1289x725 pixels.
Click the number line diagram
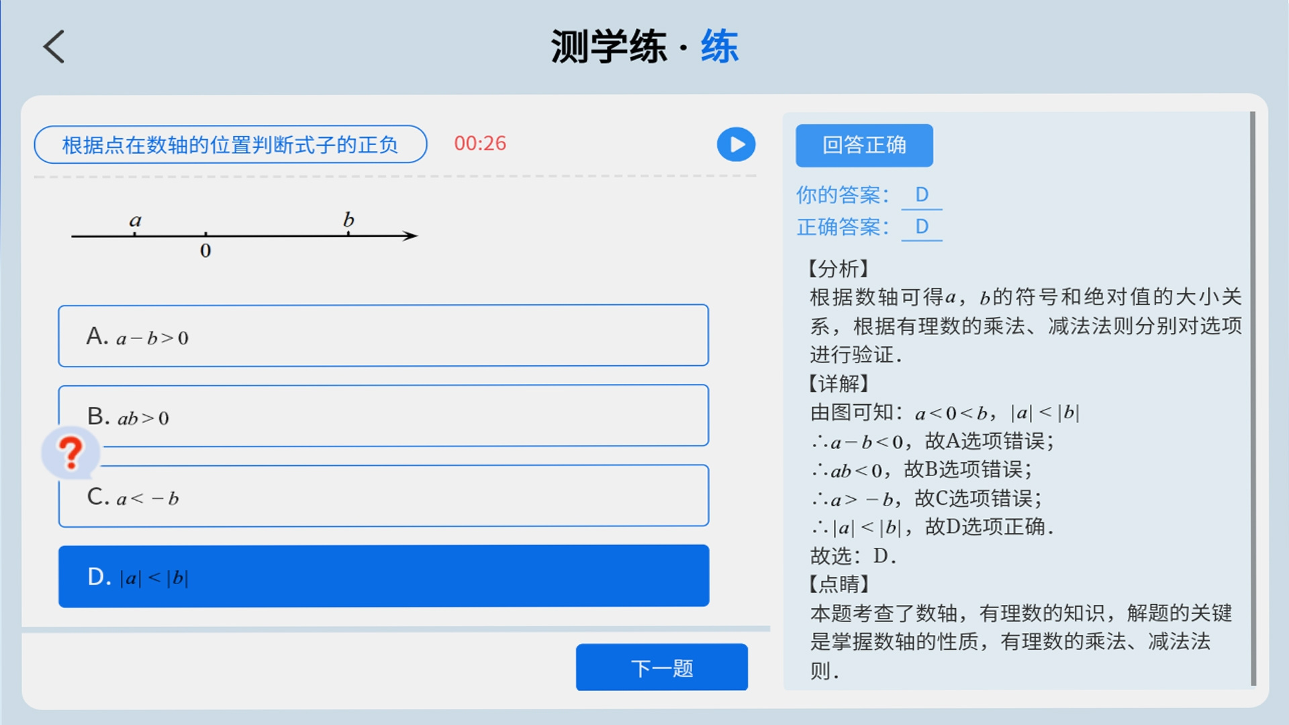tap(244, 235)
